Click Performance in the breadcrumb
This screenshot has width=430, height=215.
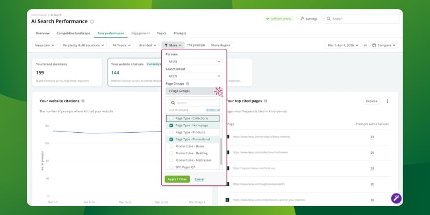39,15
